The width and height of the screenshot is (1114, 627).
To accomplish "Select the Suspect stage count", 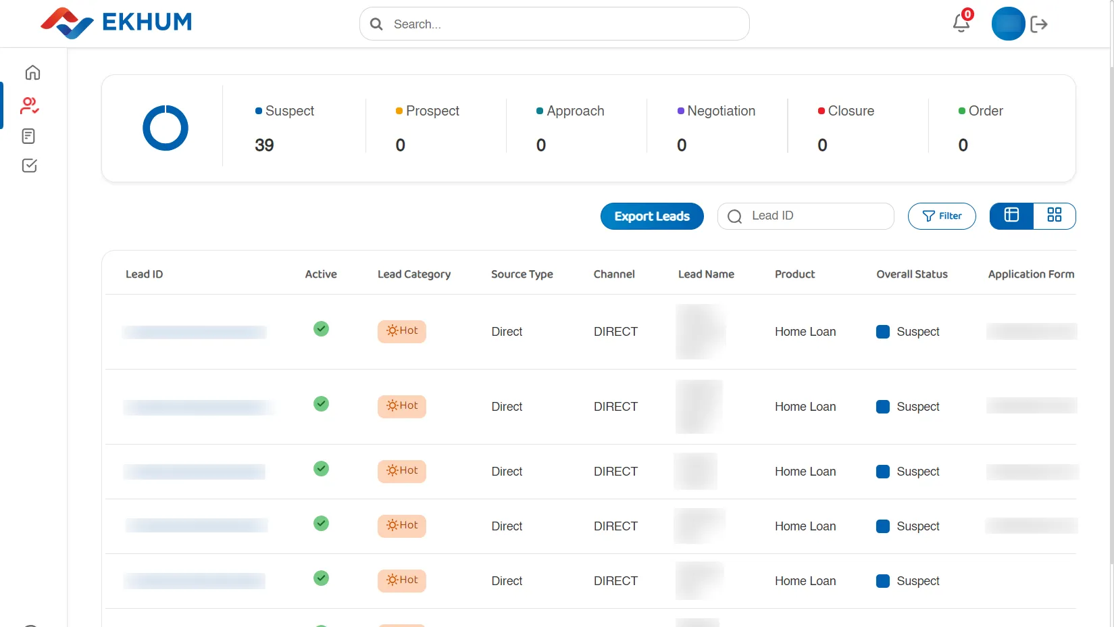I will click(264, 145).
